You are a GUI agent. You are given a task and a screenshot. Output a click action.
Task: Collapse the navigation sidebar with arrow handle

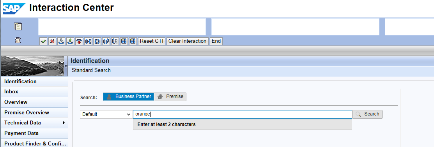click(66, 66)
